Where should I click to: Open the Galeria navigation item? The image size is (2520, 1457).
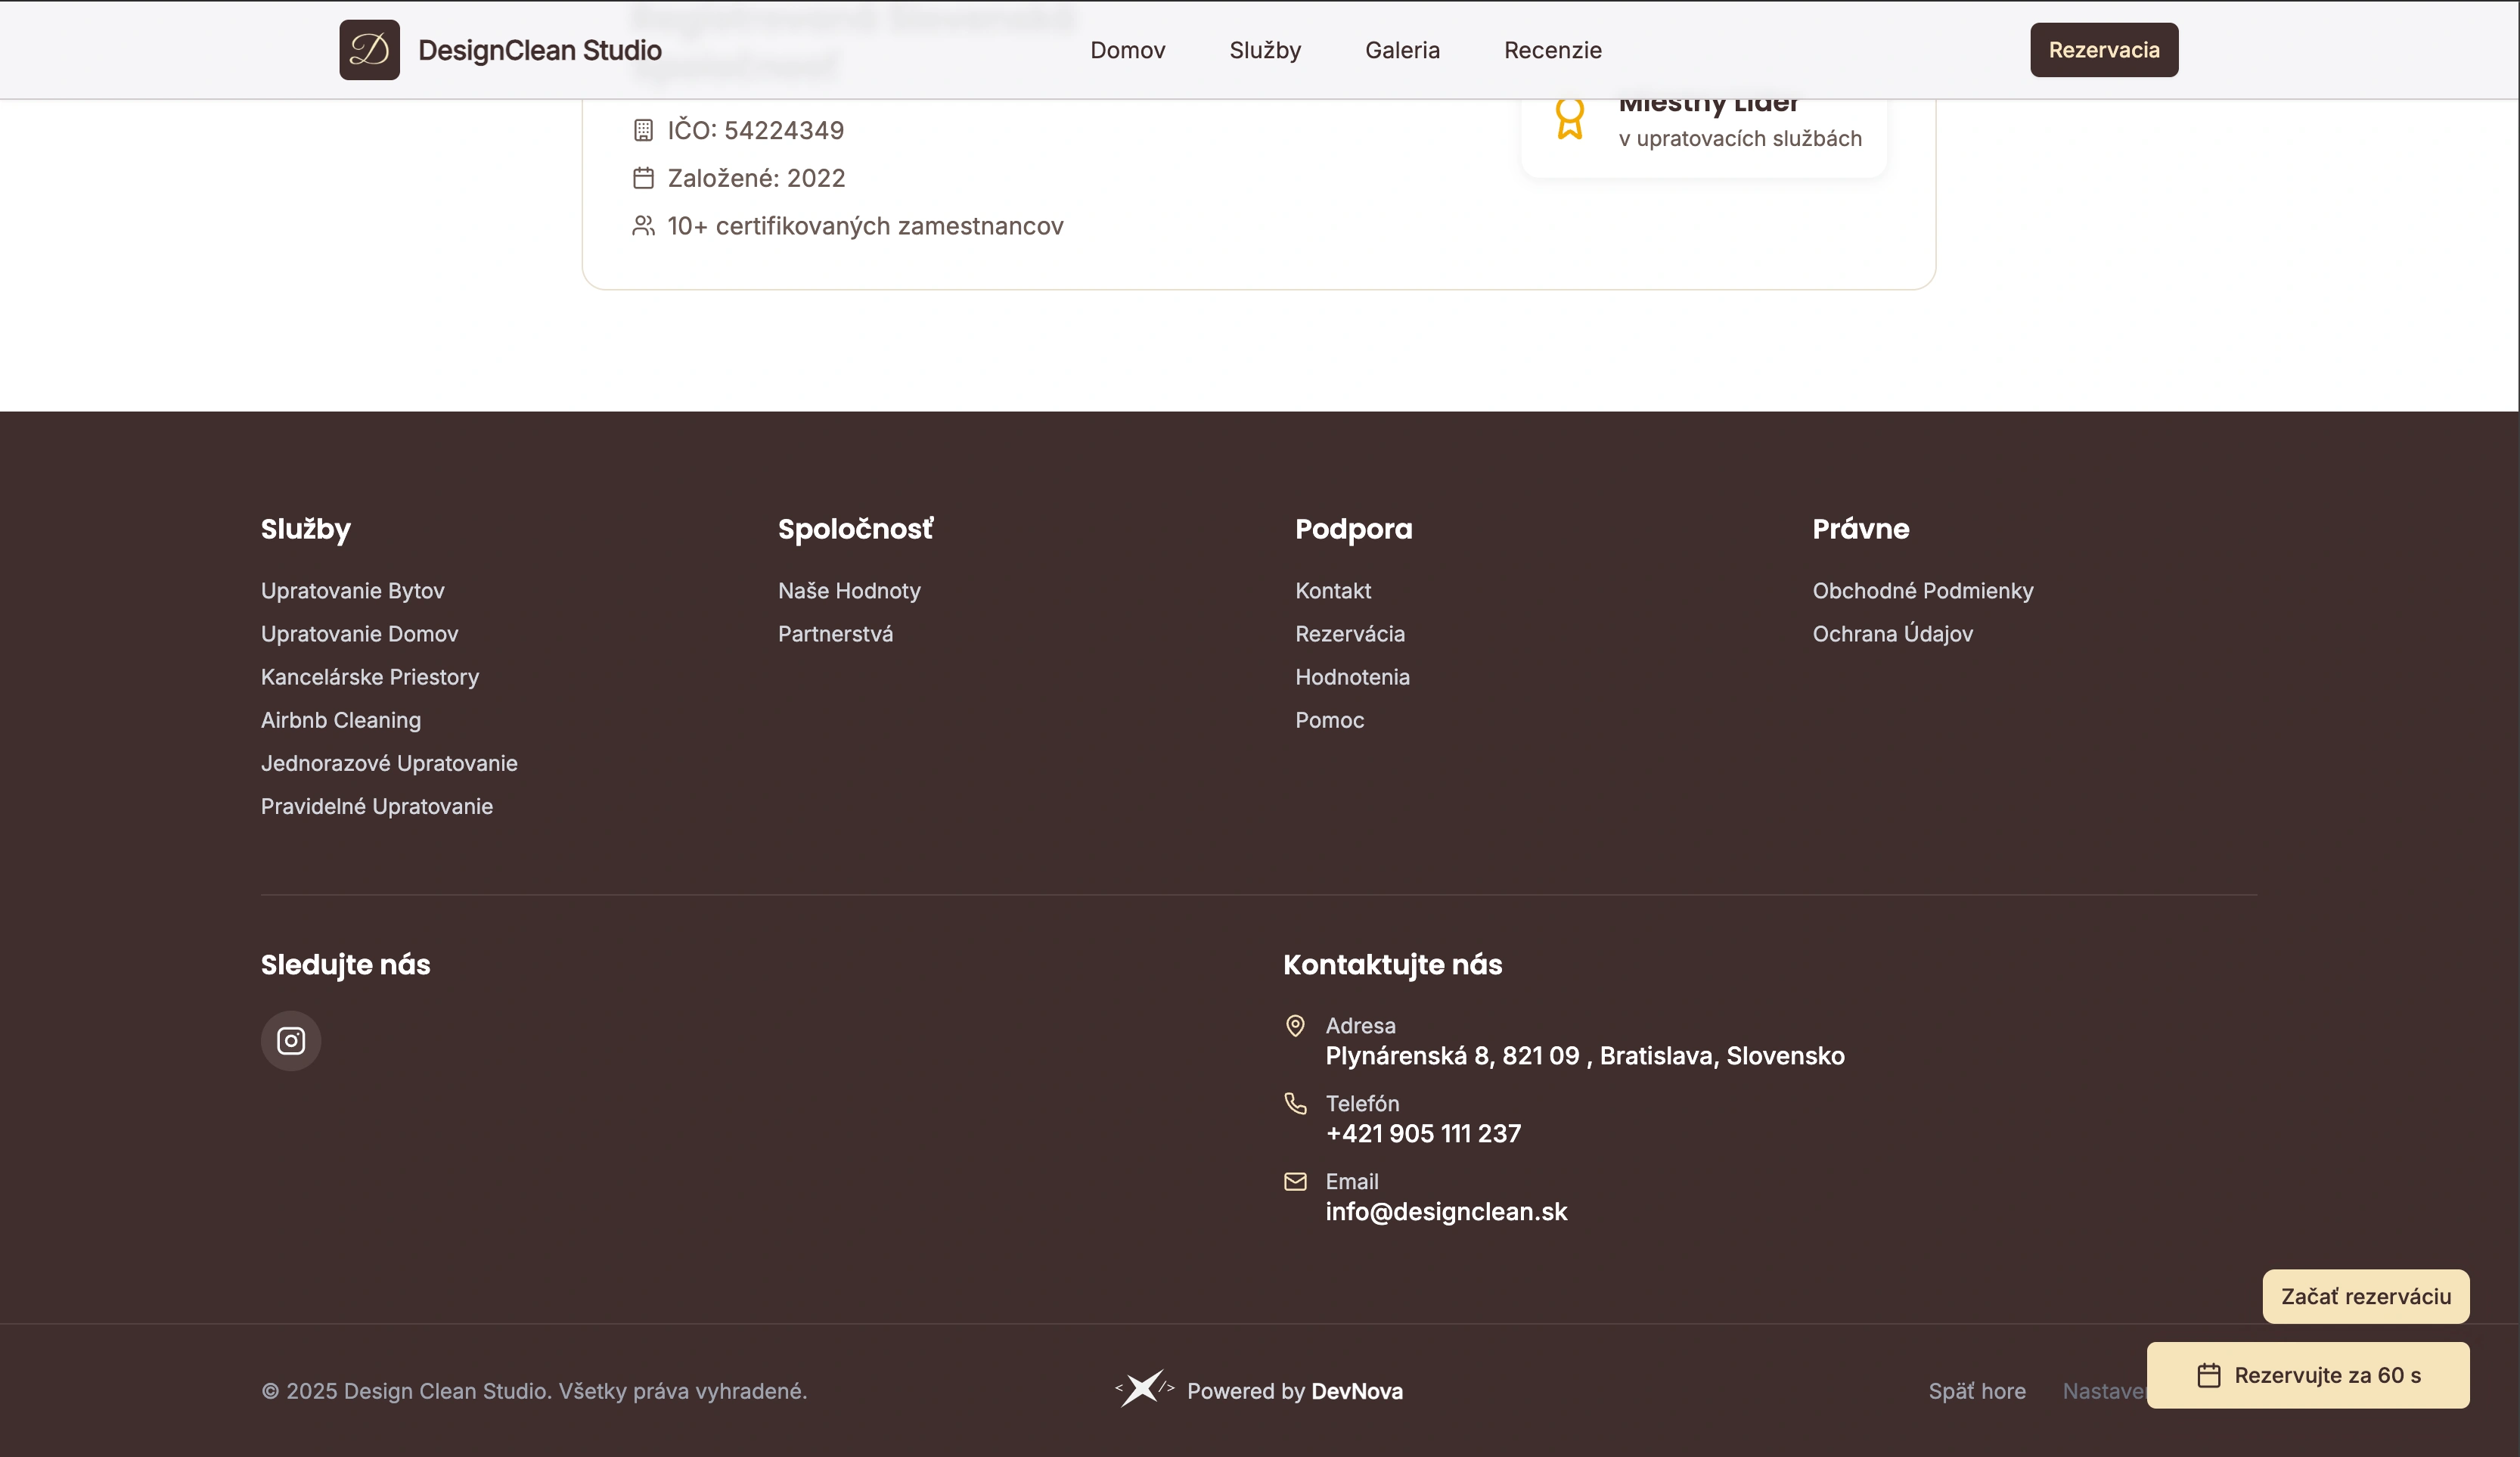click(1402, 50)
